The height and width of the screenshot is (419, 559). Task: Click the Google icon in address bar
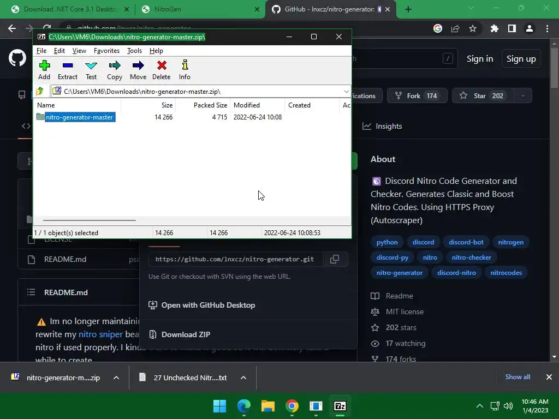pyautogui.click(x=438, y=28)
